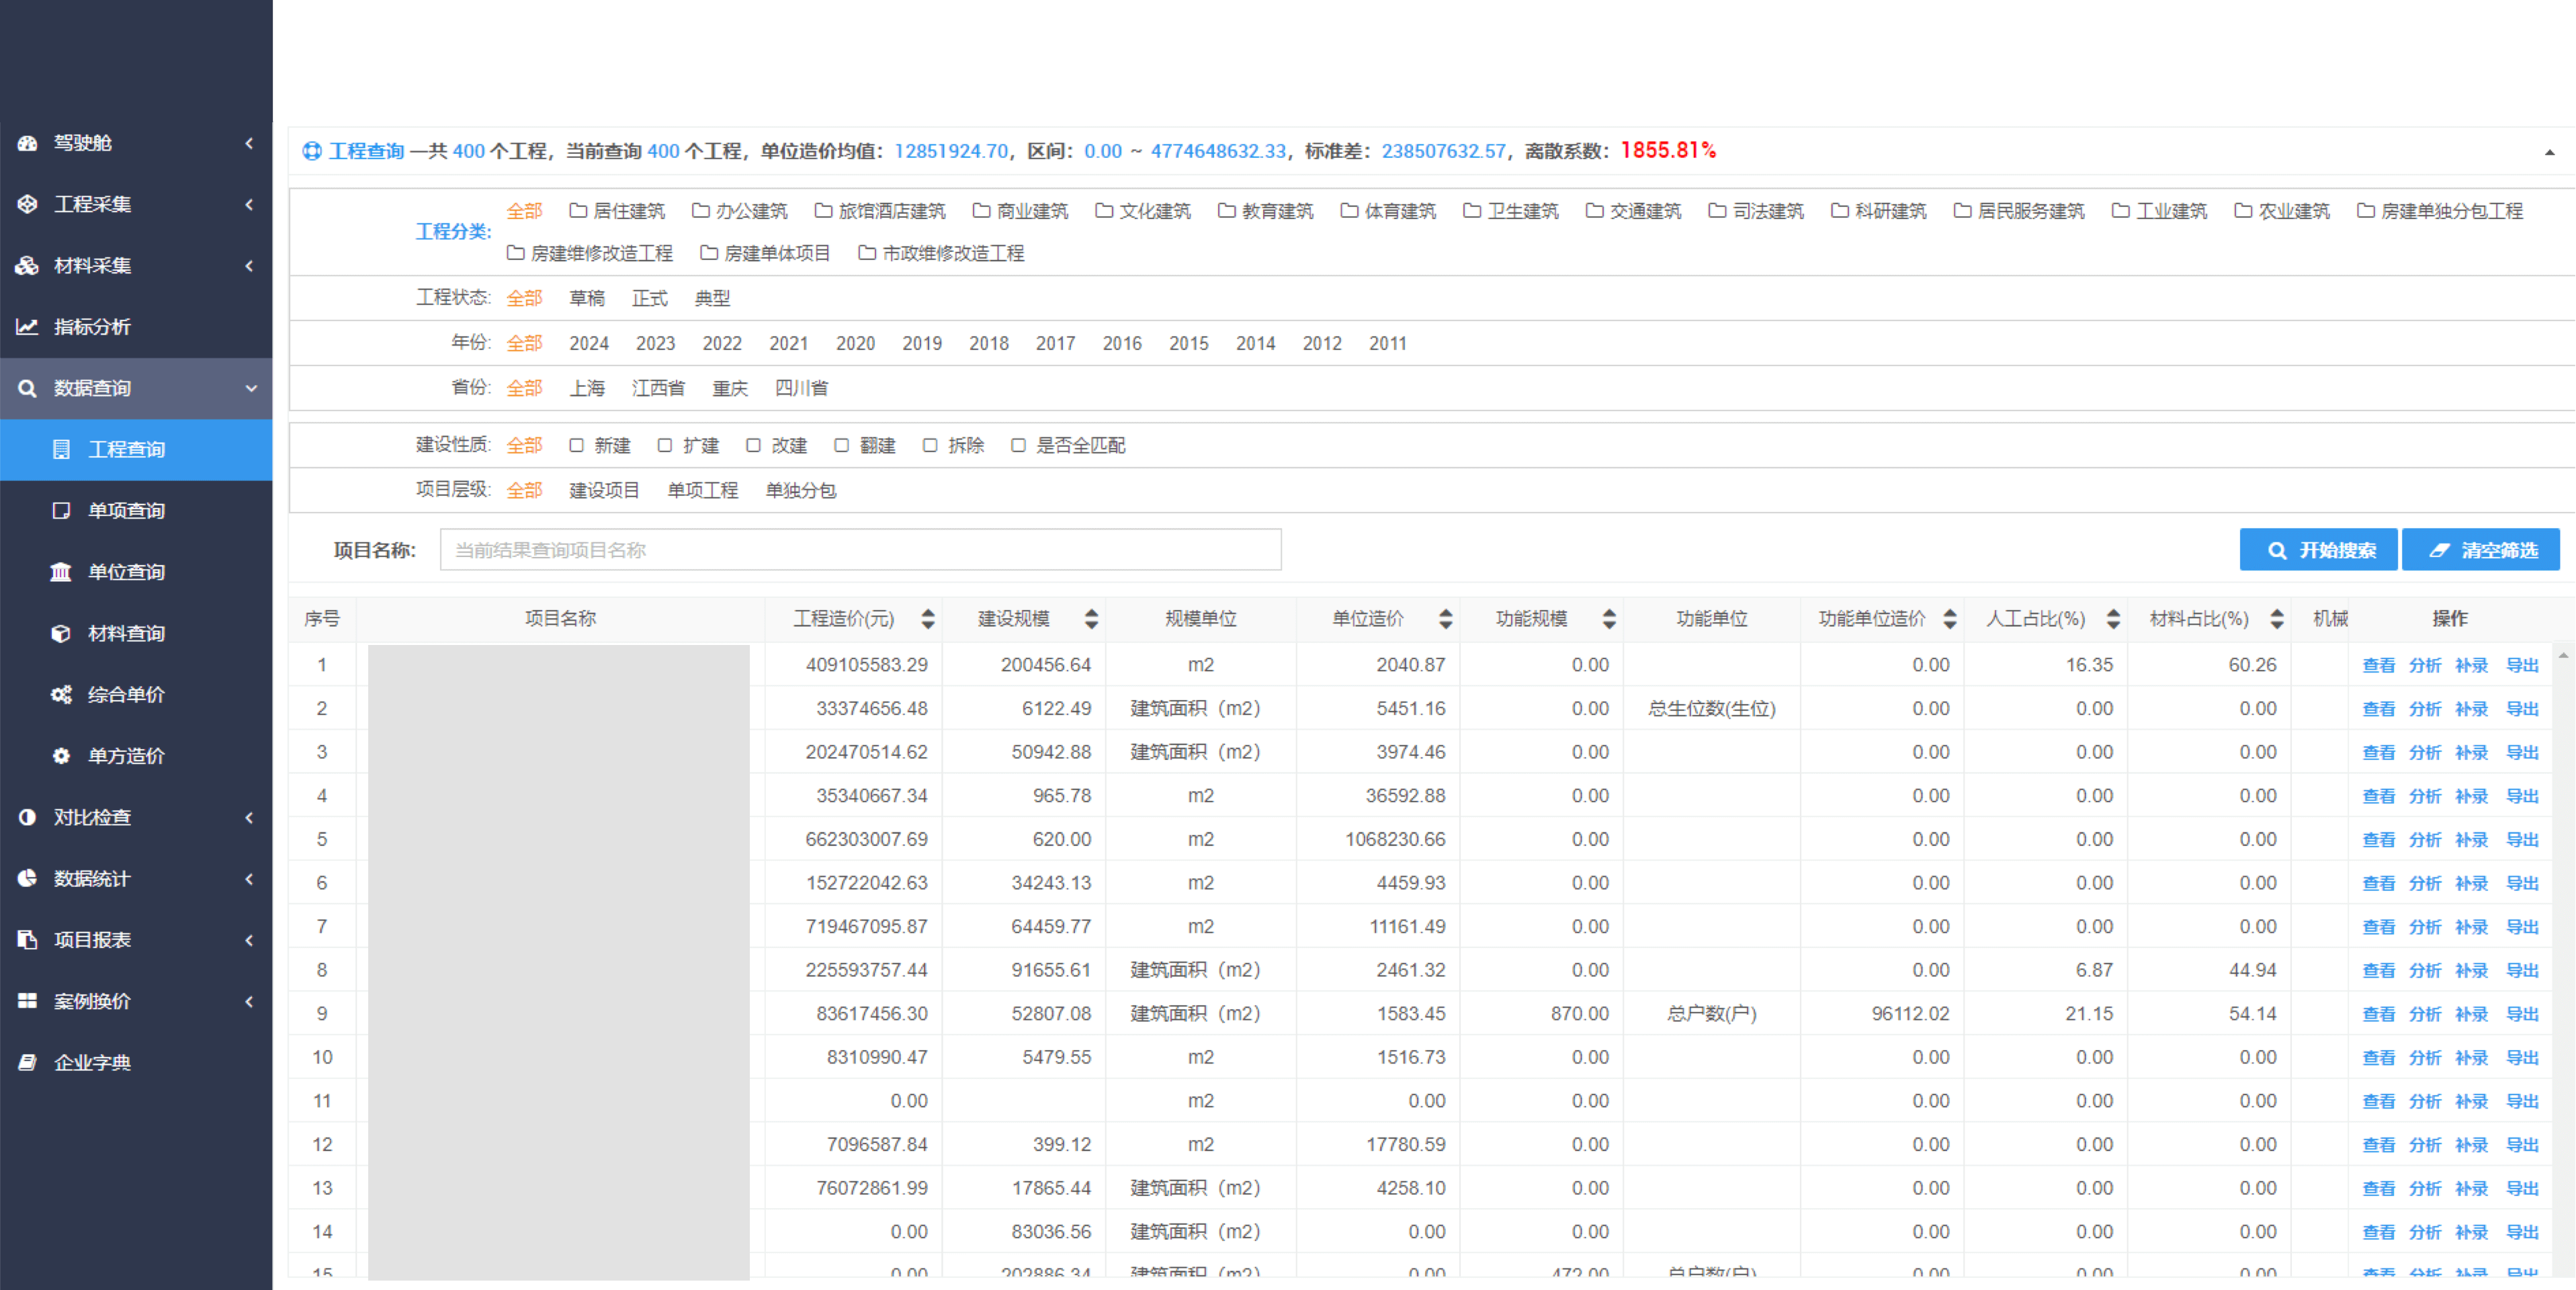Click the 项目名称 search input field
This screenshot has width=2576, height=1290.
(x=860, y=550)
